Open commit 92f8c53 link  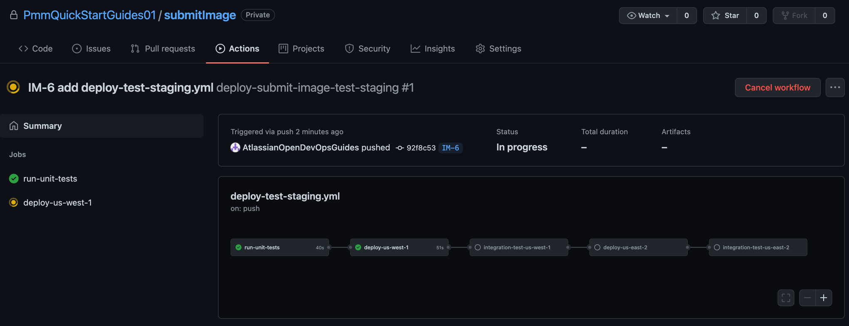(420, 148)
